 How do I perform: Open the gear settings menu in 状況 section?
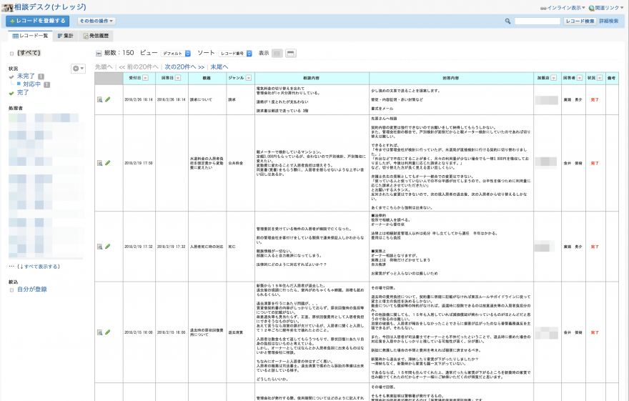(x=78, y=69)
